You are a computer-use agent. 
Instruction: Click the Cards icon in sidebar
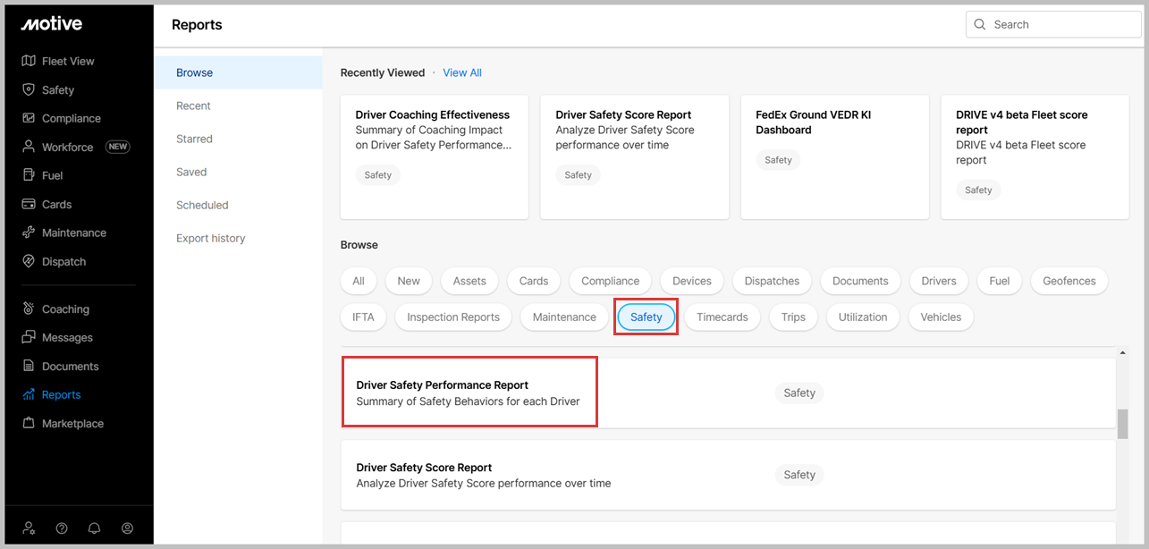coord(29,204)
